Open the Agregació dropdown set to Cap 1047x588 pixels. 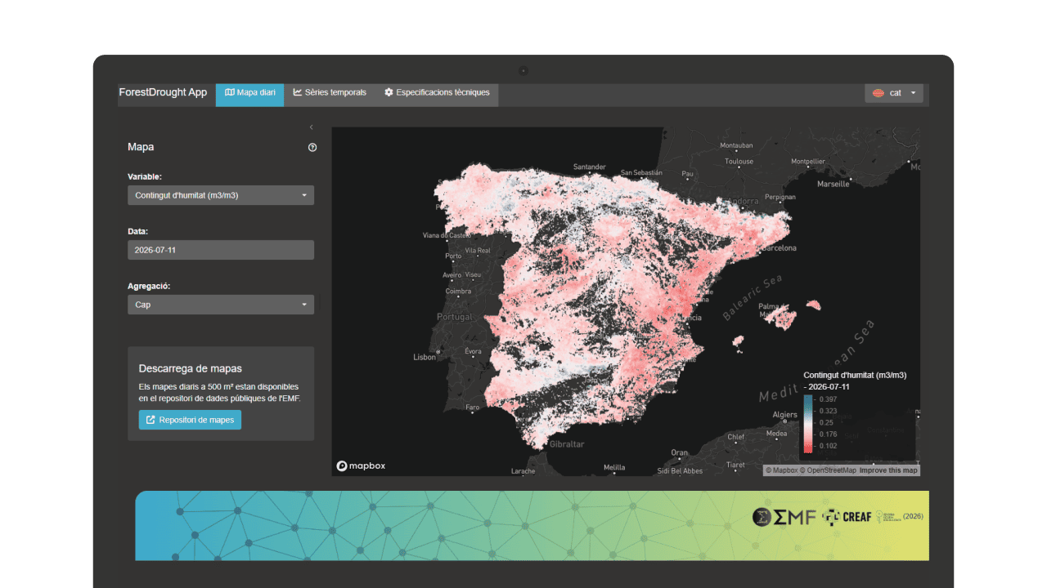click(221, 305)
